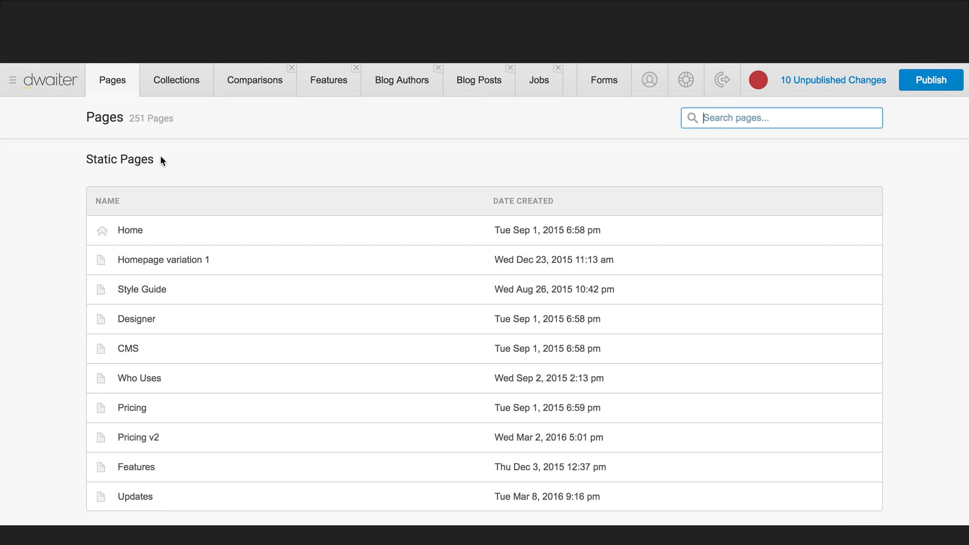The height and width of the screenshot is (545, 969).
Task: Click the Style Guide page icon
Action: 101,290
